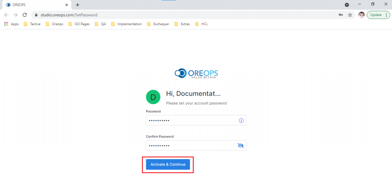Open the Extras bookmark folder

click(182, 24)
